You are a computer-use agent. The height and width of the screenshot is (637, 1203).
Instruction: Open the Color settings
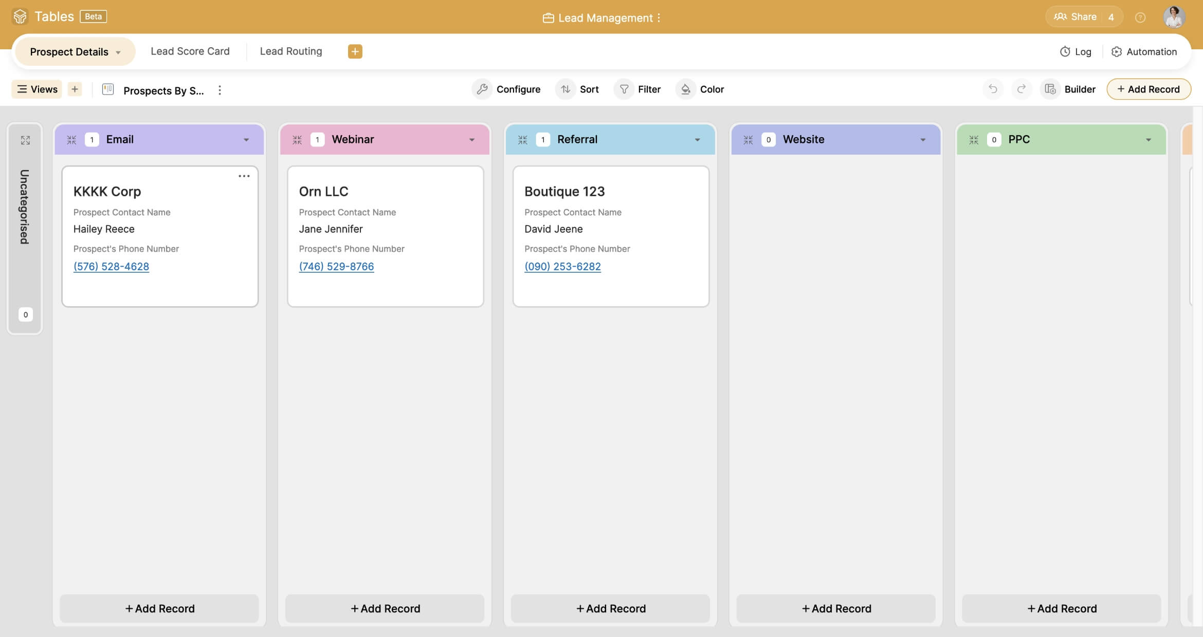point(700,89)
